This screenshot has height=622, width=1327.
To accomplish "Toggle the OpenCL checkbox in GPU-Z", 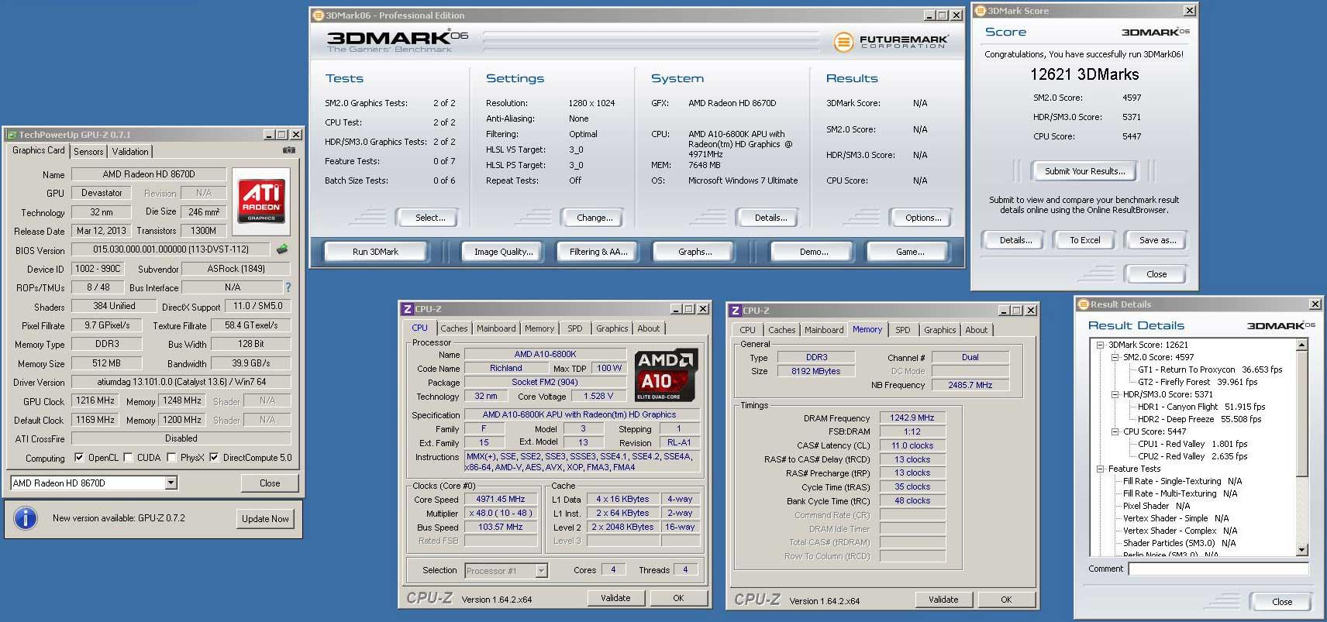I will click(x=79, y=458).
